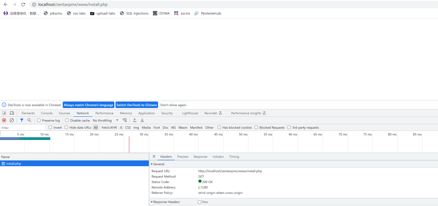438x206 pixels.
Task: Tick the Hide data URLs checkbox
Action: pos(66,127)
